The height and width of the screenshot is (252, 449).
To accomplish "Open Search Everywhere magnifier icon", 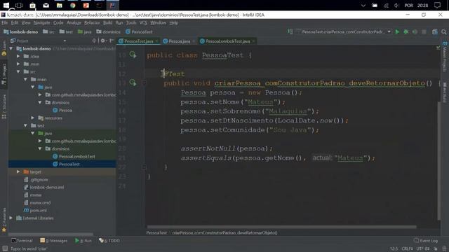I will [444, 31].
